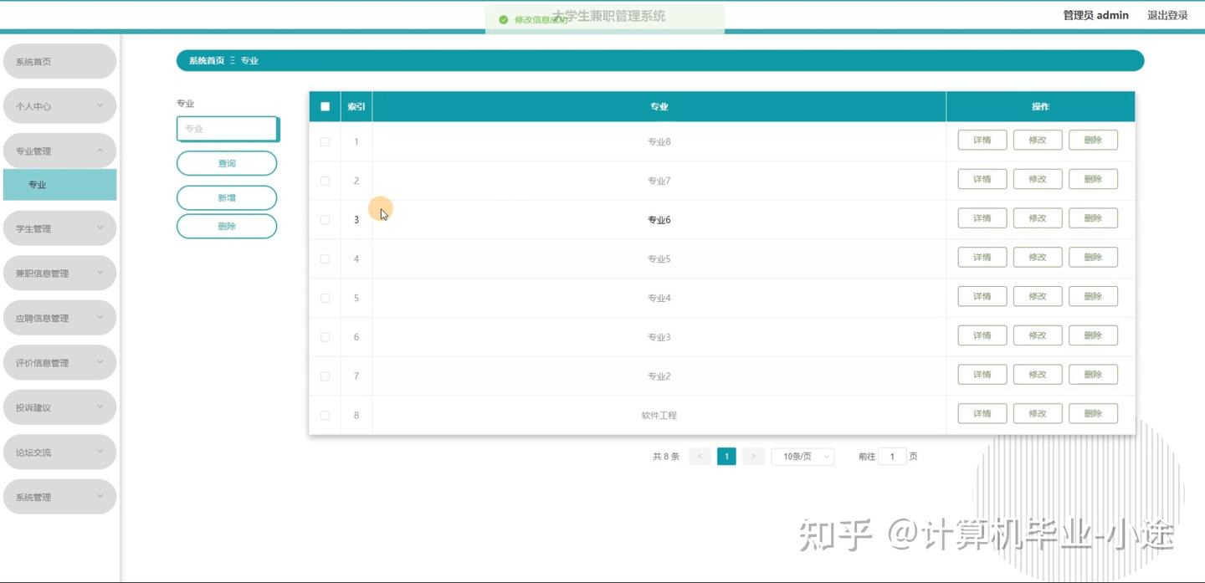The width and height of the screenshot is (1205, 583).
Task: Click the 前往 page number input
Action: (x=892, y=457)
